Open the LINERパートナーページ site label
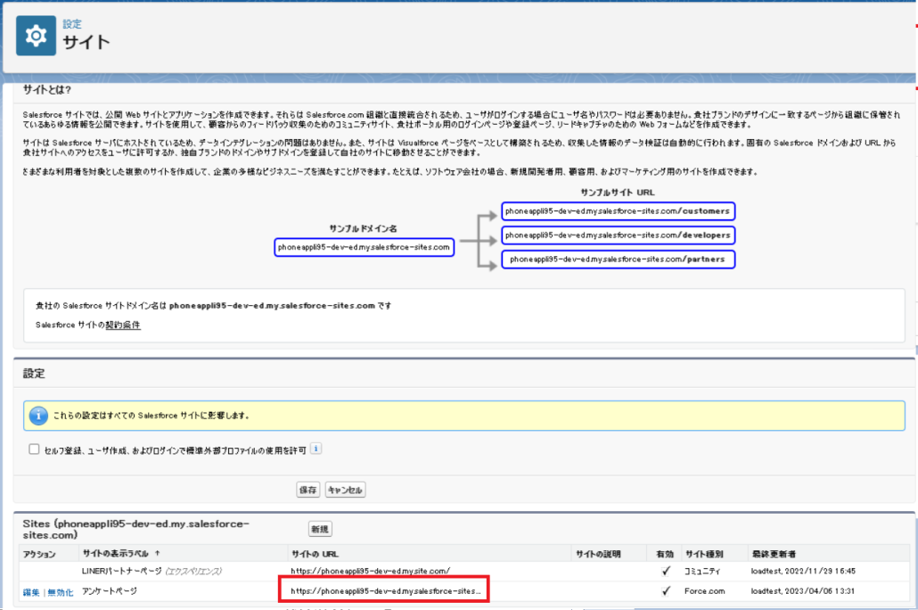 click(122, 571)
